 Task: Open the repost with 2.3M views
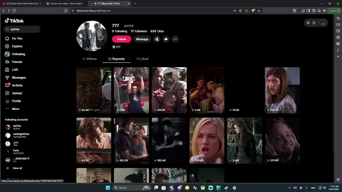(244, 141)
